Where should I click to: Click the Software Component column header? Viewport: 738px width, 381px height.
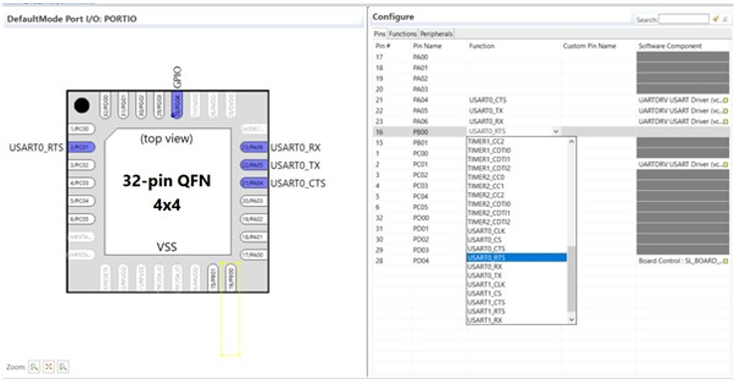pos(670,46)
